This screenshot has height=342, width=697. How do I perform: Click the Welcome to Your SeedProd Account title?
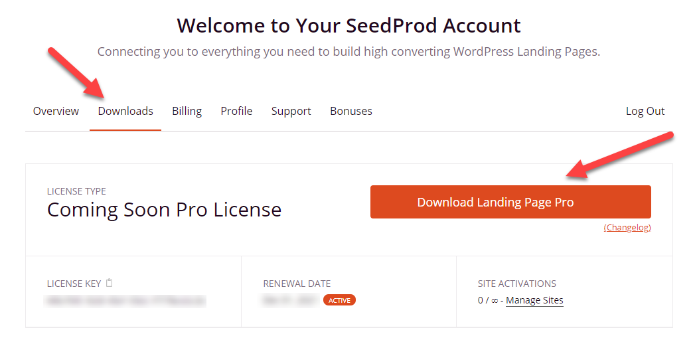click(x=348, y=26)
